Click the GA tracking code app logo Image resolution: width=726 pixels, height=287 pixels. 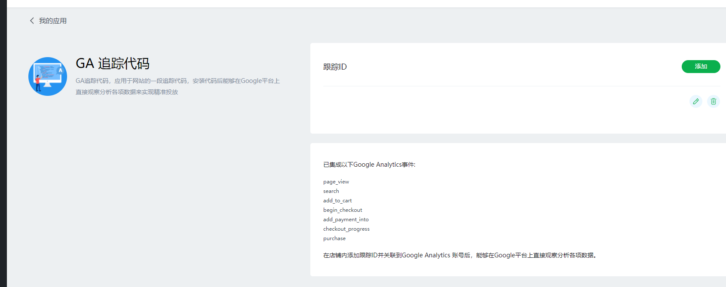[48, 76]
